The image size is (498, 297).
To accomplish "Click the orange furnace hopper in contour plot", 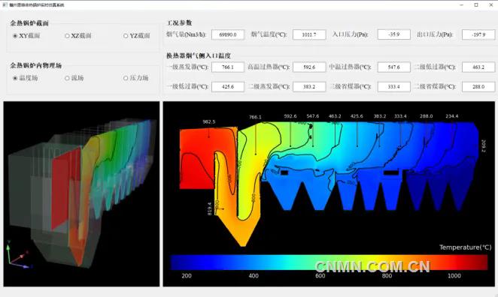I will click(x=241, y=231).
